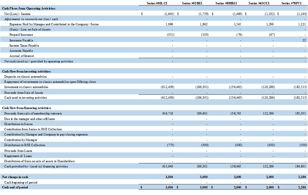The width and height of the screenshot is (308, 195).
Task: Select the (773) distribution value
Action: (x=170, y=145)
